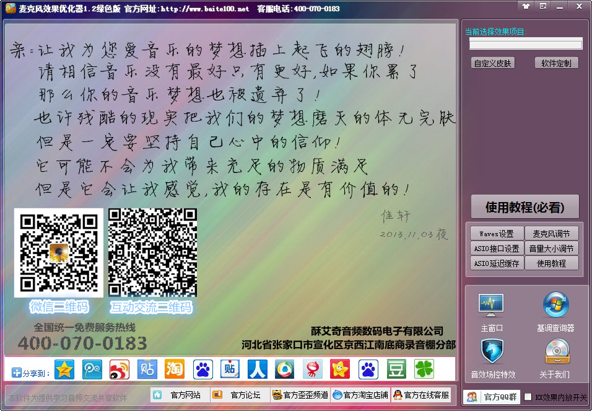Image resolution: width=592 pixels, height=411 pixels.
Task: Open the title bar menu icon
Action: [x=543, y=6]
